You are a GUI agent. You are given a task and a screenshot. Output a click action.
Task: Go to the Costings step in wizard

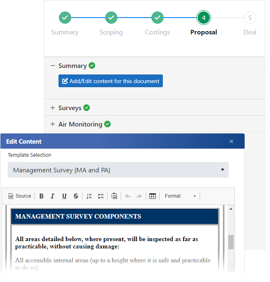pos(157,18)
